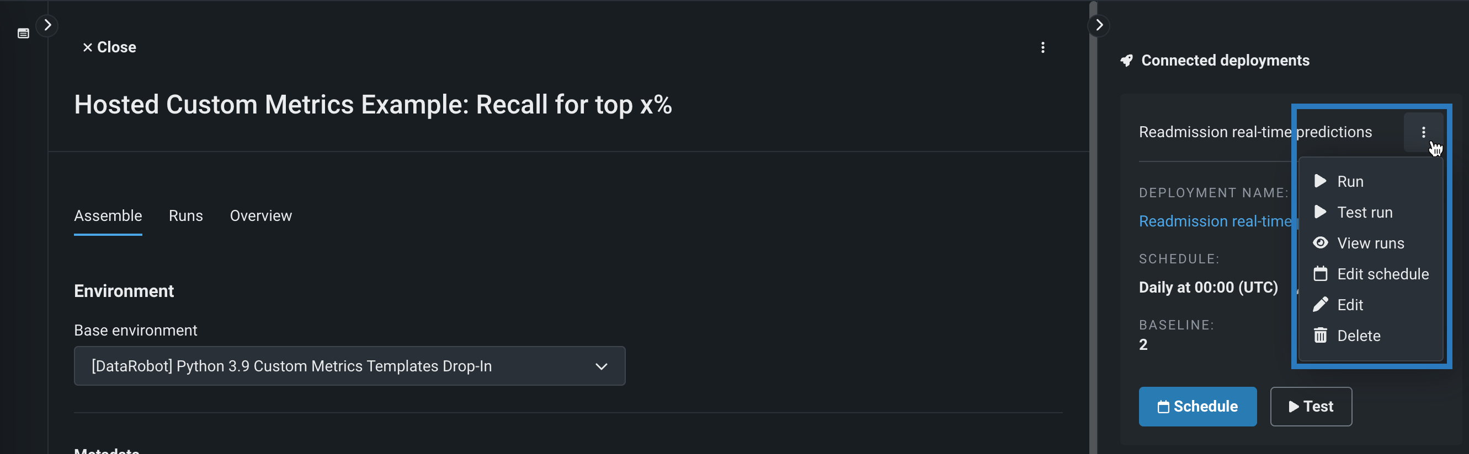
Task: Click the Test button with play icon
Action: click(1311, 406)
